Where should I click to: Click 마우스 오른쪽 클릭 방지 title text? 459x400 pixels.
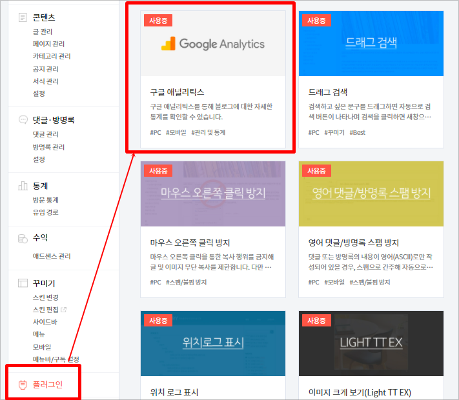coord(190,243)
